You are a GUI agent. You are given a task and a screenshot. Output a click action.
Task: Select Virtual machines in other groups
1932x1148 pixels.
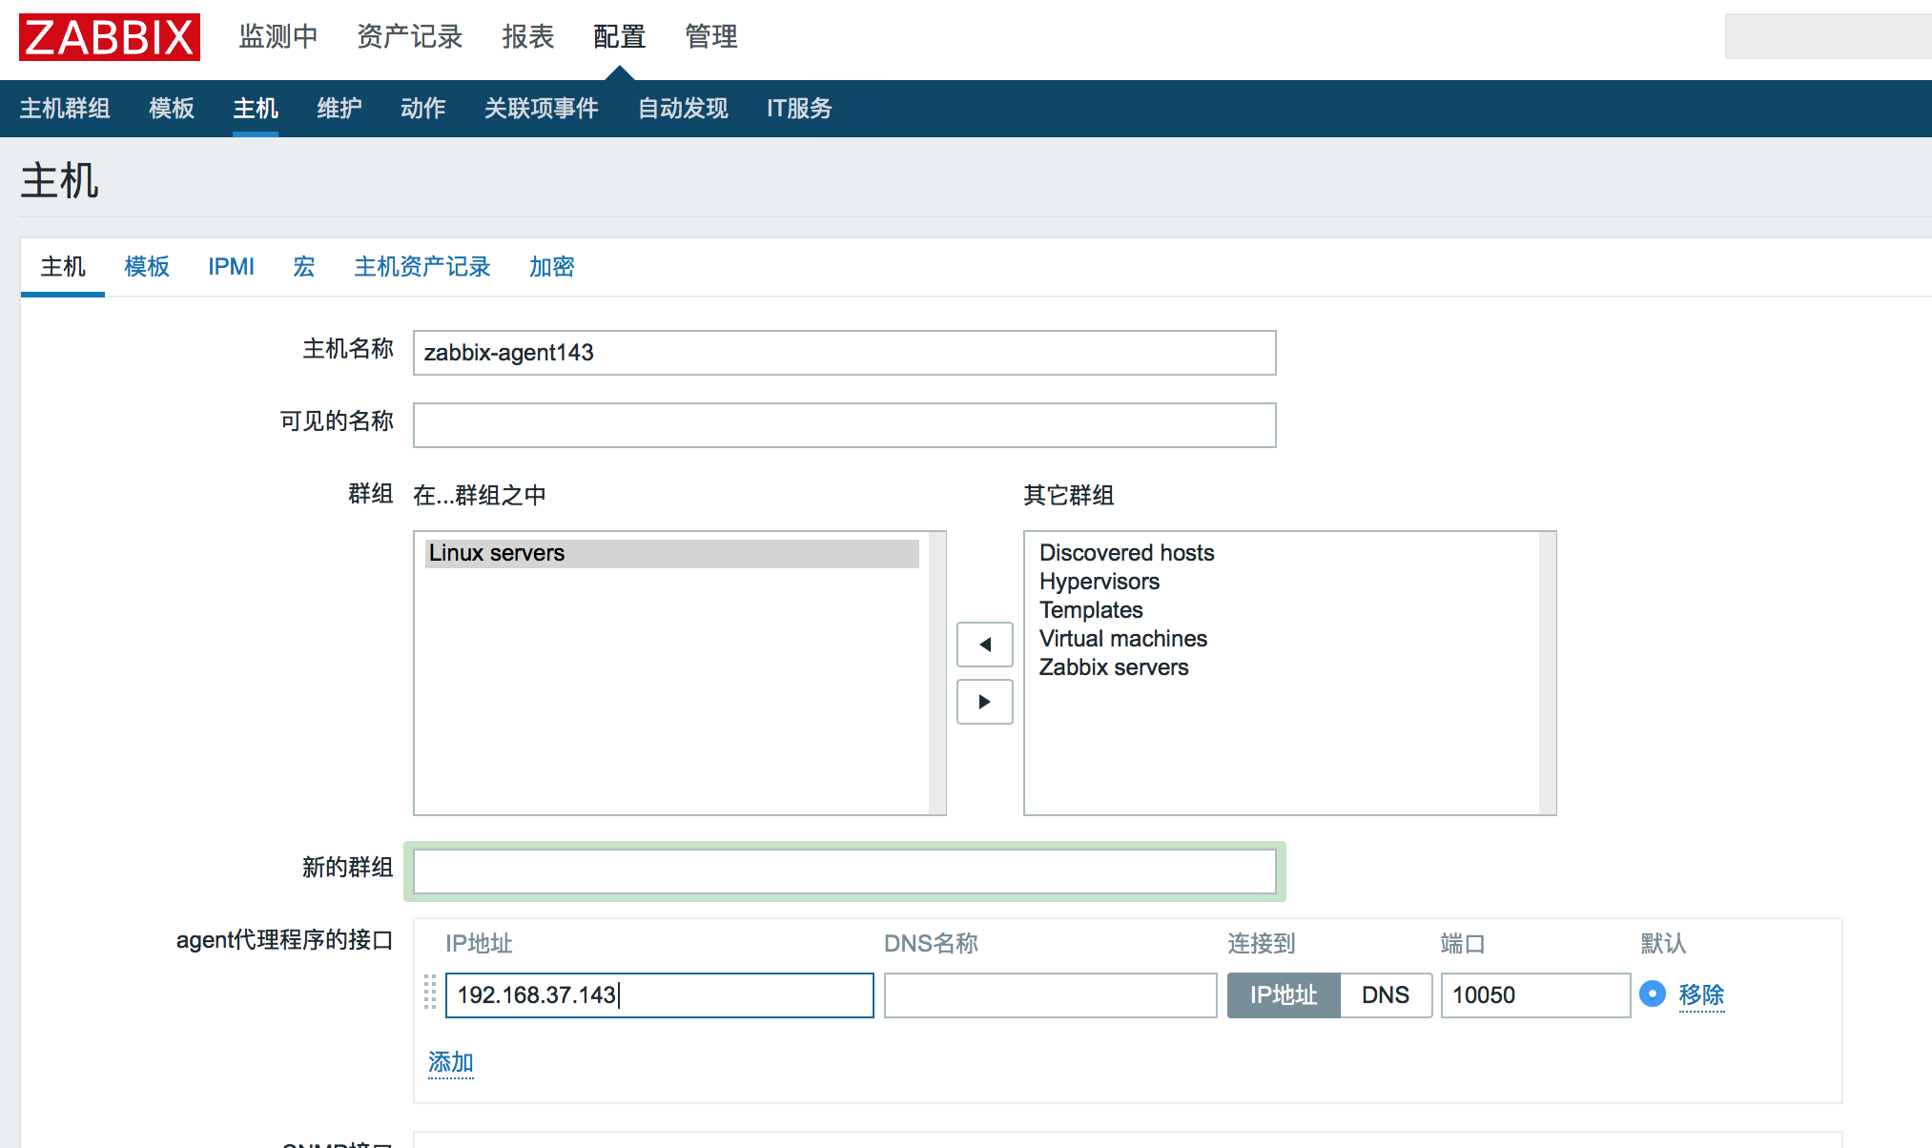[1123, 639]
